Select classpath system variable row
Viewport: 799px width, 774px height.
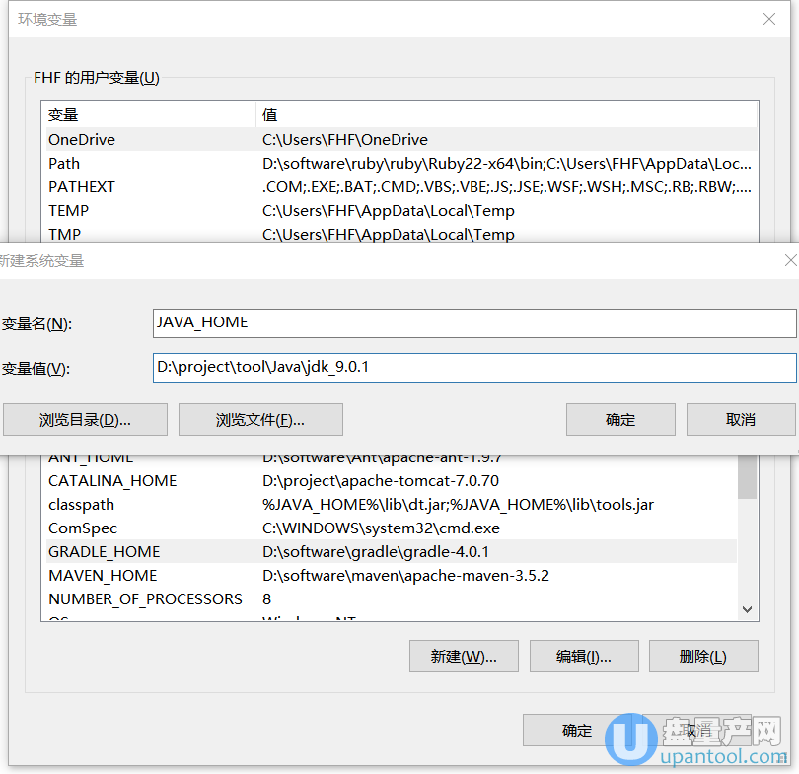point(391,505)
